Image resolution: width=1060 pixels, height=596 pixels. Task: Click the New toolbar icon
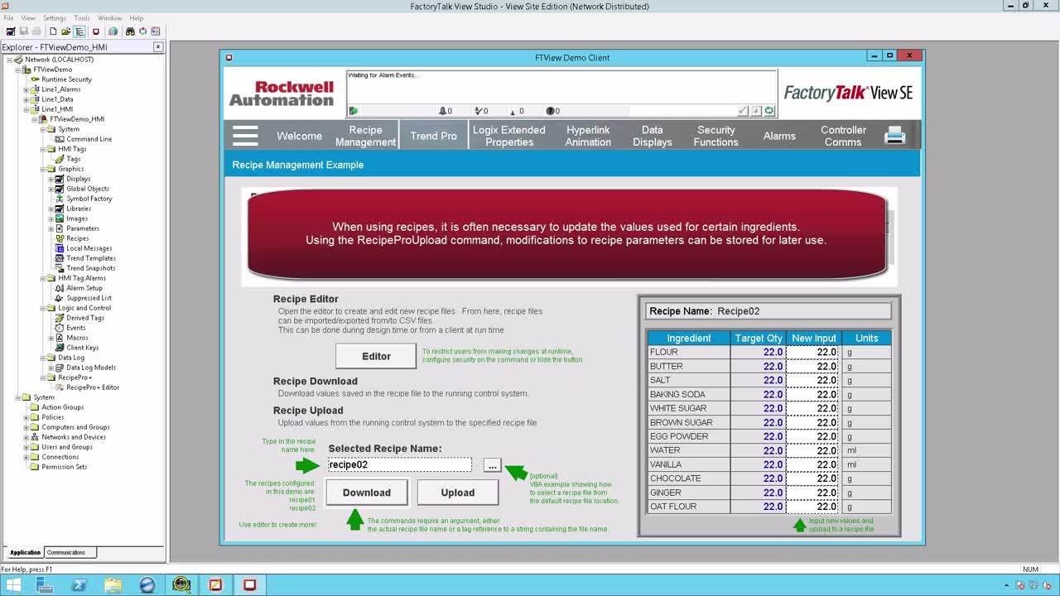coord(53,31)
